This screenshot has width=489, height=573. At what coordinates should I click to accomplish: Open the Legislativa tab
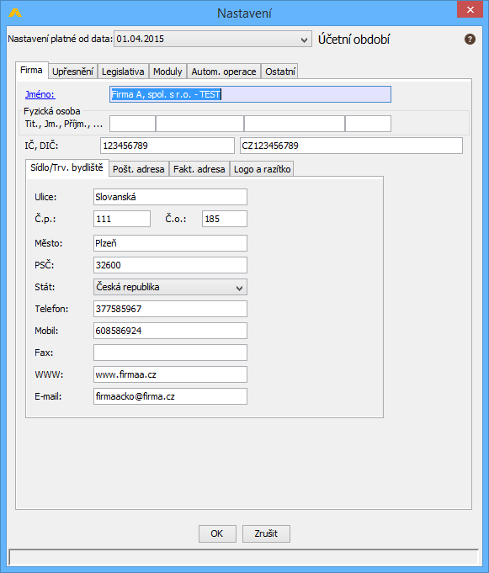(123, 72)
